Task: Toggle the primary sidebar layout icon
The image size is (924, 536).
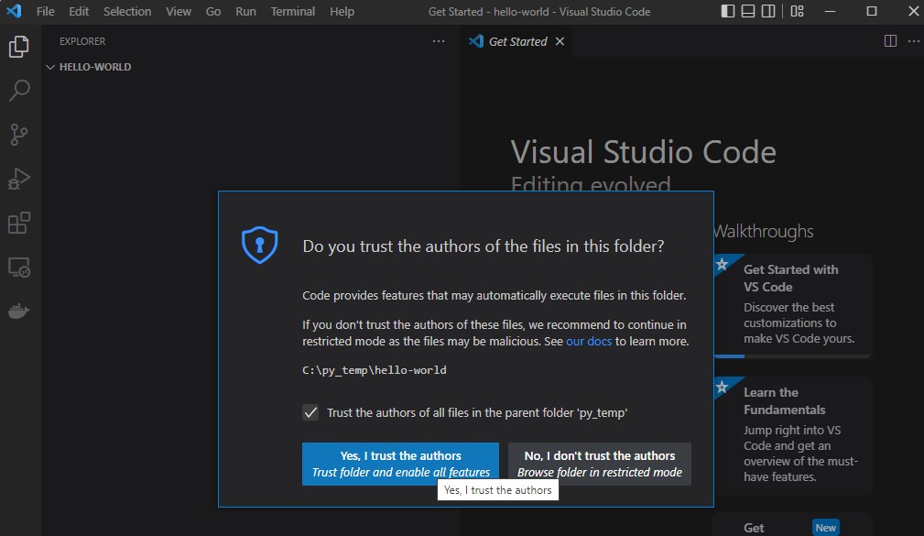Action: point(728,12)
